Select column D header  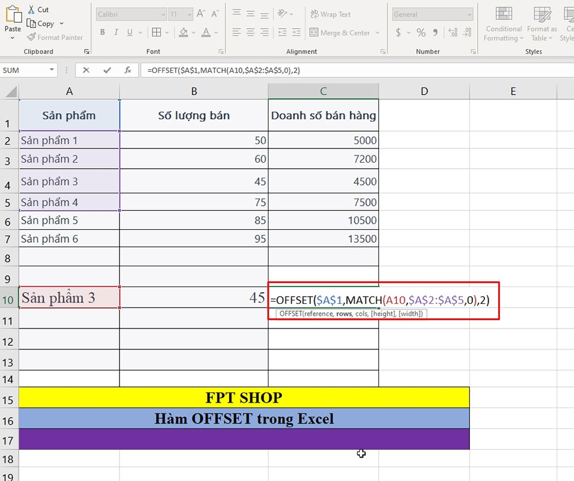425,91
